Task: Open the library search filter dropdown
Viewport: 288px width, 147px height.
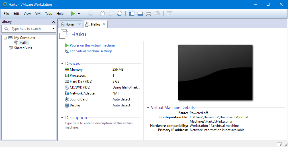Action: pos(53,29)
